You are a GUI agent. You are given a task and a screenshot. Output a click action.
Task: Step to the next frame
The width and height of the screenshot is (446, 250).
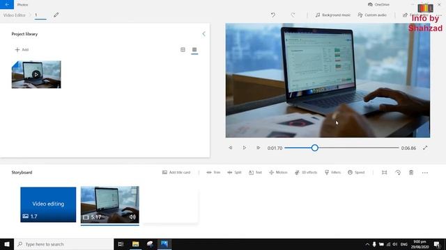point(259,148)
